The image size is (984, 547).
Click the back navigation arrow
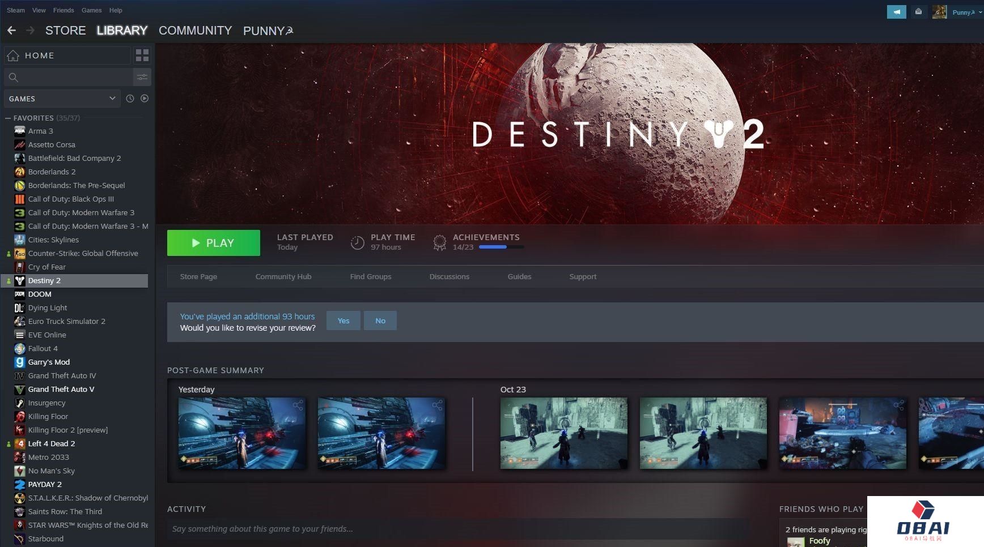click(x=11, y=31)
